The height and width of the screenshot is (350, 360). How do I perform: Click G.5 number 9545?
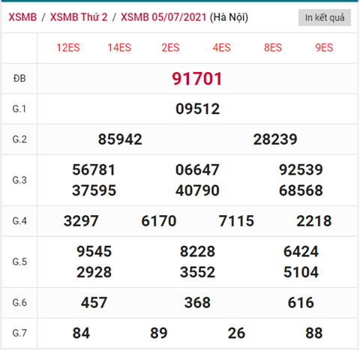coord(94,252)
